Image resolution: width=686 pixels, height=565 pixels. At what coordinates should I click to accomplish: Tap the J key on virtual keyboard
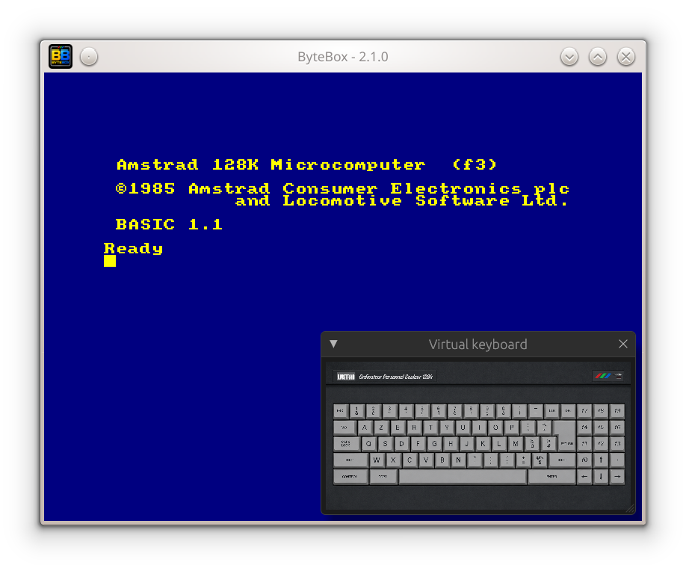[x=466, y=444]
